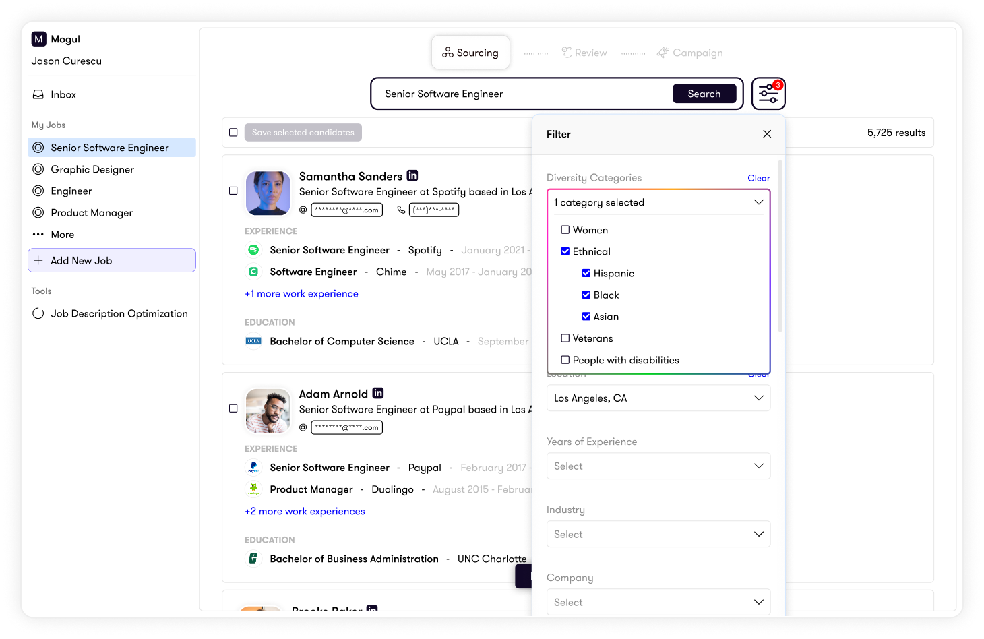Click the Spotify company logo
The image size is (984, 639).
[x=253, y=250]
